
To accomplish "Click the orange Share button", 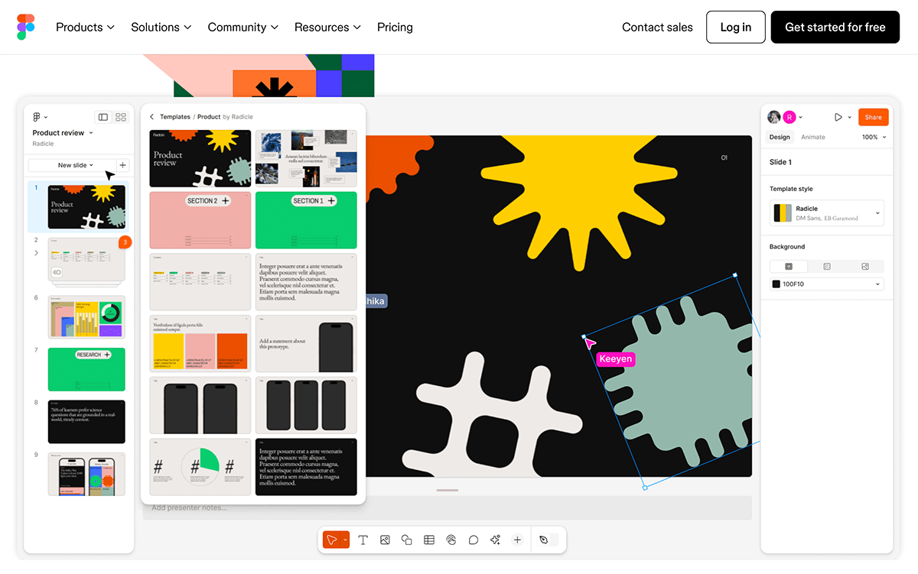I will (x=873, y=117).
